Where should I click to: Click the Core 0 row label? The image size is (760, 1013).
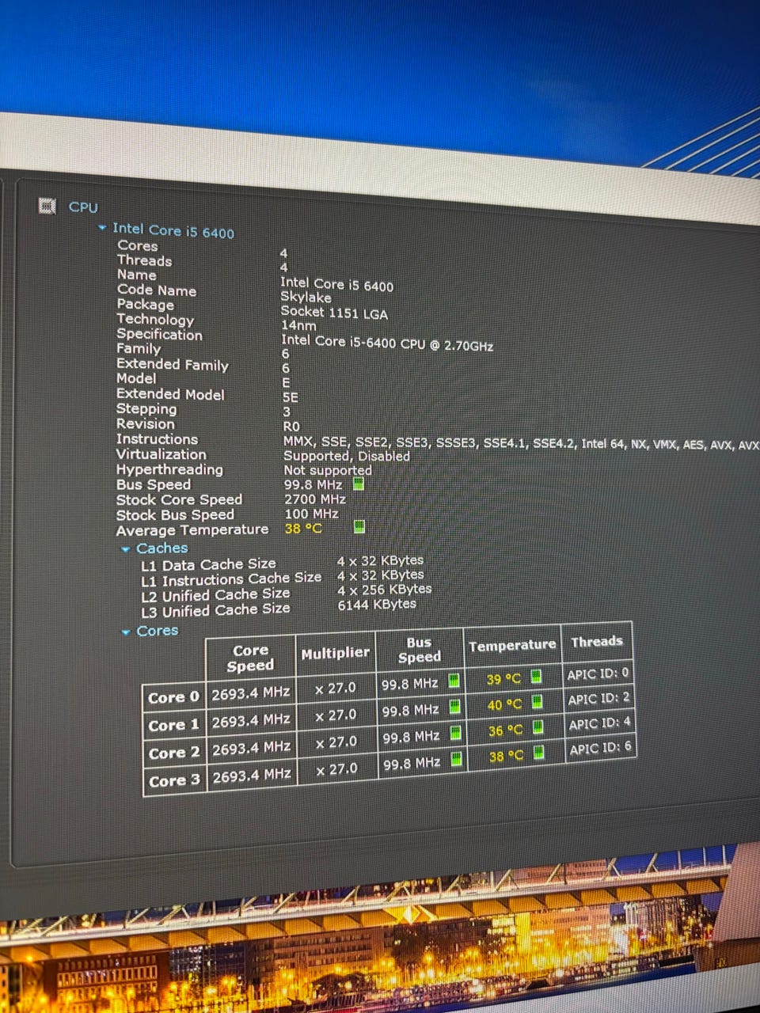173,698
